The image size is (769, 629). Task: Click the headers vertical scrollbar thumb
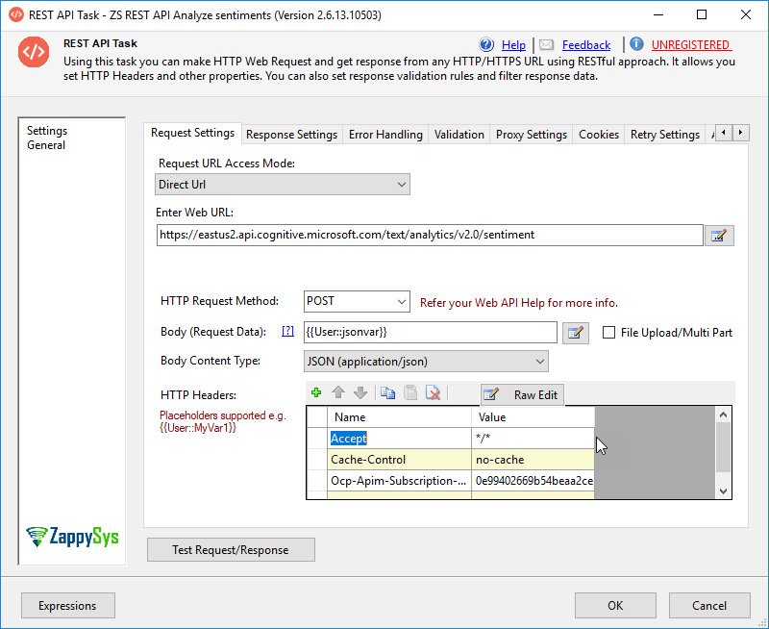[x=723, y=446]
